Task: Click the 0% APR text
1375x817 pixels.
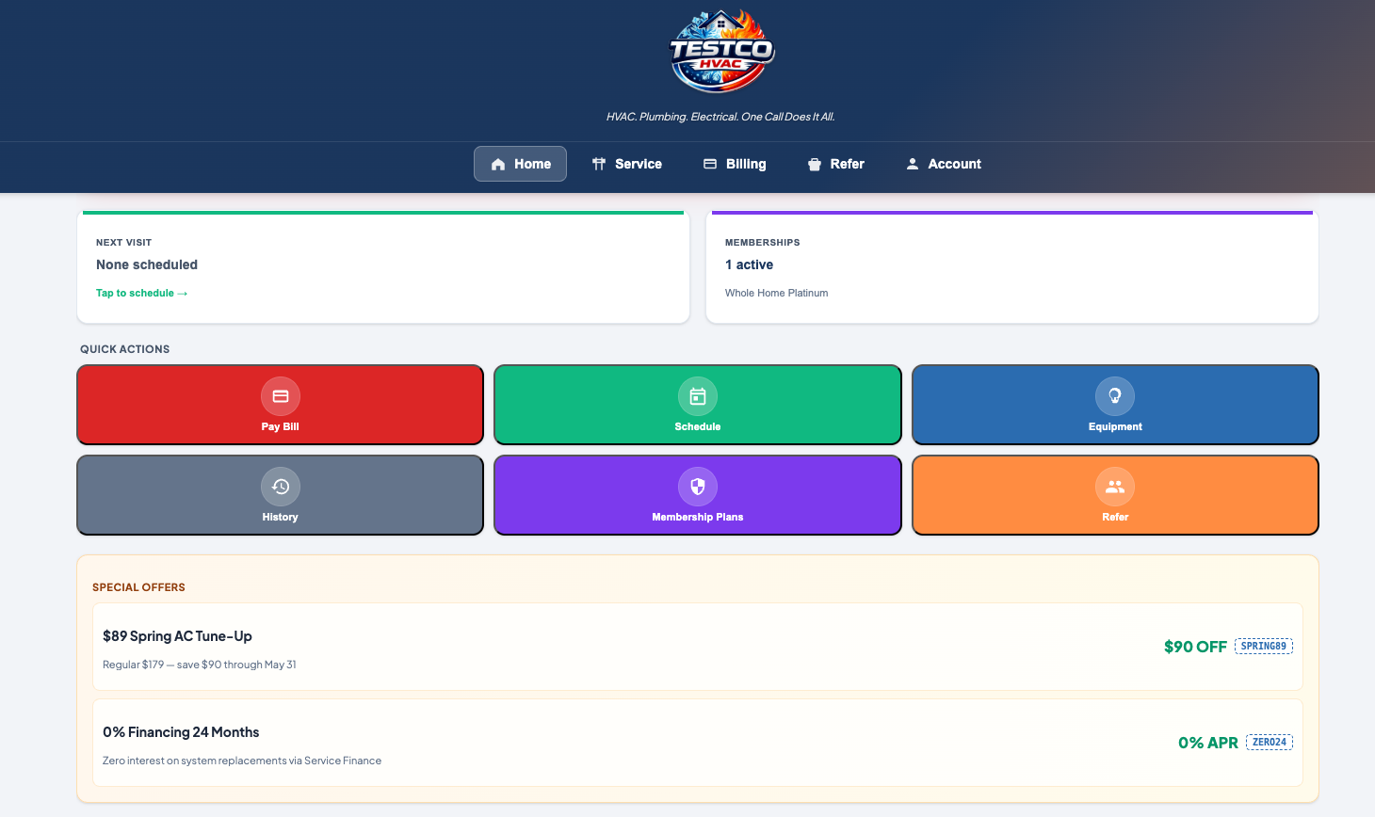Action: tap(1208, 743)
